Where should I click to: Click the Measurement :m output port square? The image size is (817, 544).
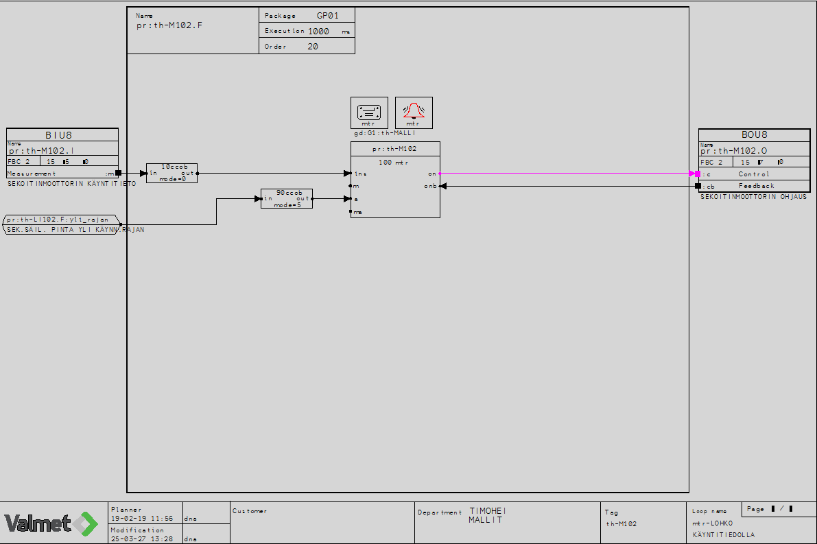(x=118, y=173)
